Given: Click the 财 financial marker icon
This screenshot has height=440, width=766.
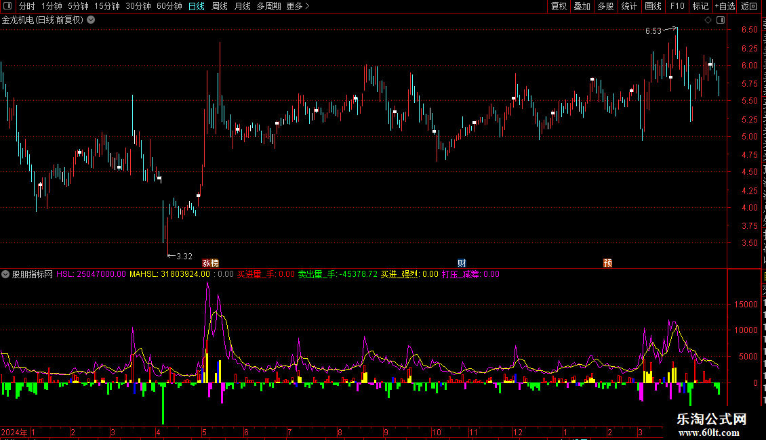Looking at the screenshot, I should click(x=462, y=263).
